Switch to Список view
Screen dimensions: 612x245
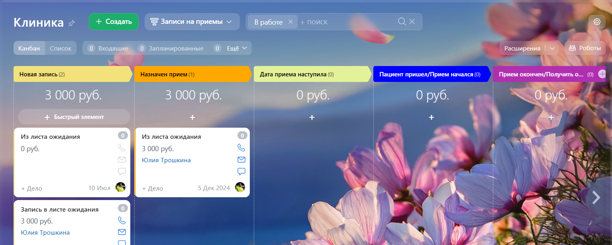click(x=61, y=48)
